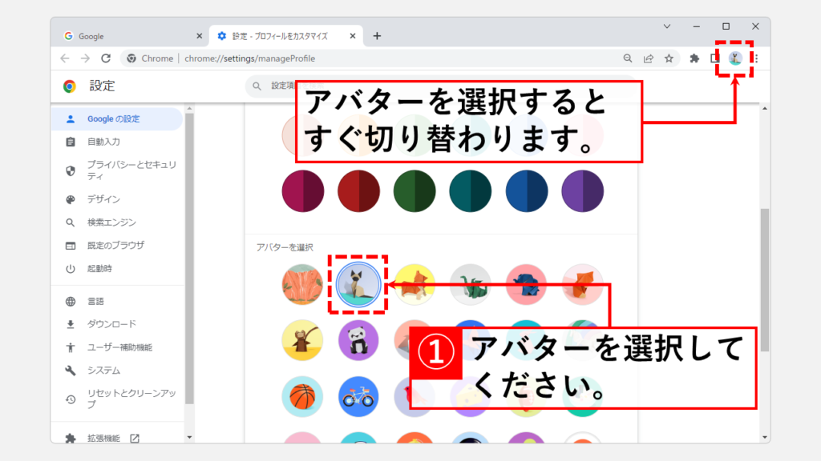This screenshot has width=821, height=461.
Task: Open 既定のブラウザ settings section
Action: [117, 245]
